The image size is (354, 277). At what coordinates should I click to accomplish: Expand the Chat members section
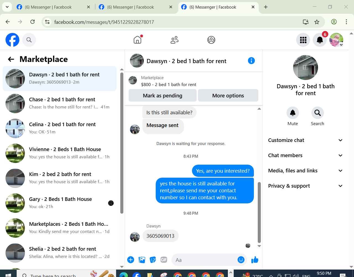(x=306, y=156)
